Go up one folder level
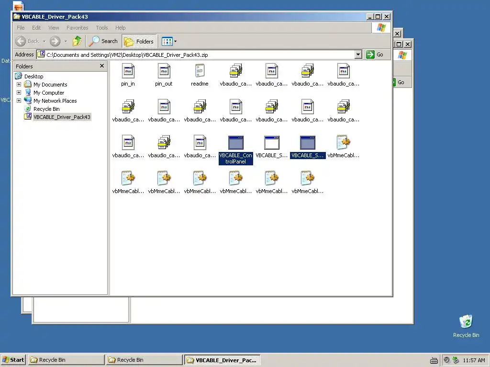Screen dimensions: 490x367 [77, 41]
